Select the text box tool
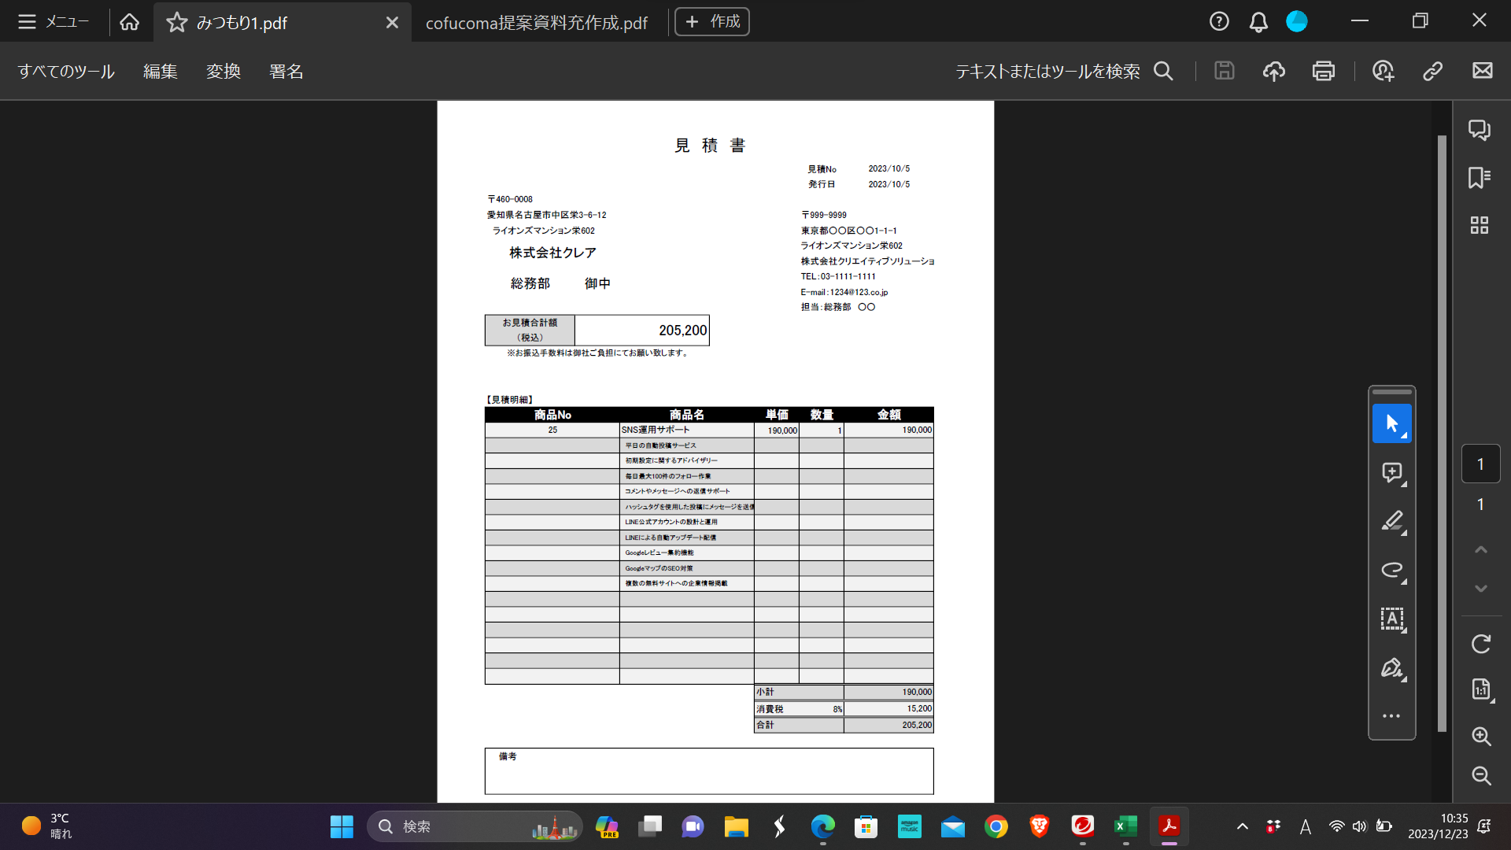Image resolution: width=1511 pixels, height=850 pixels. coord(1391,619)
